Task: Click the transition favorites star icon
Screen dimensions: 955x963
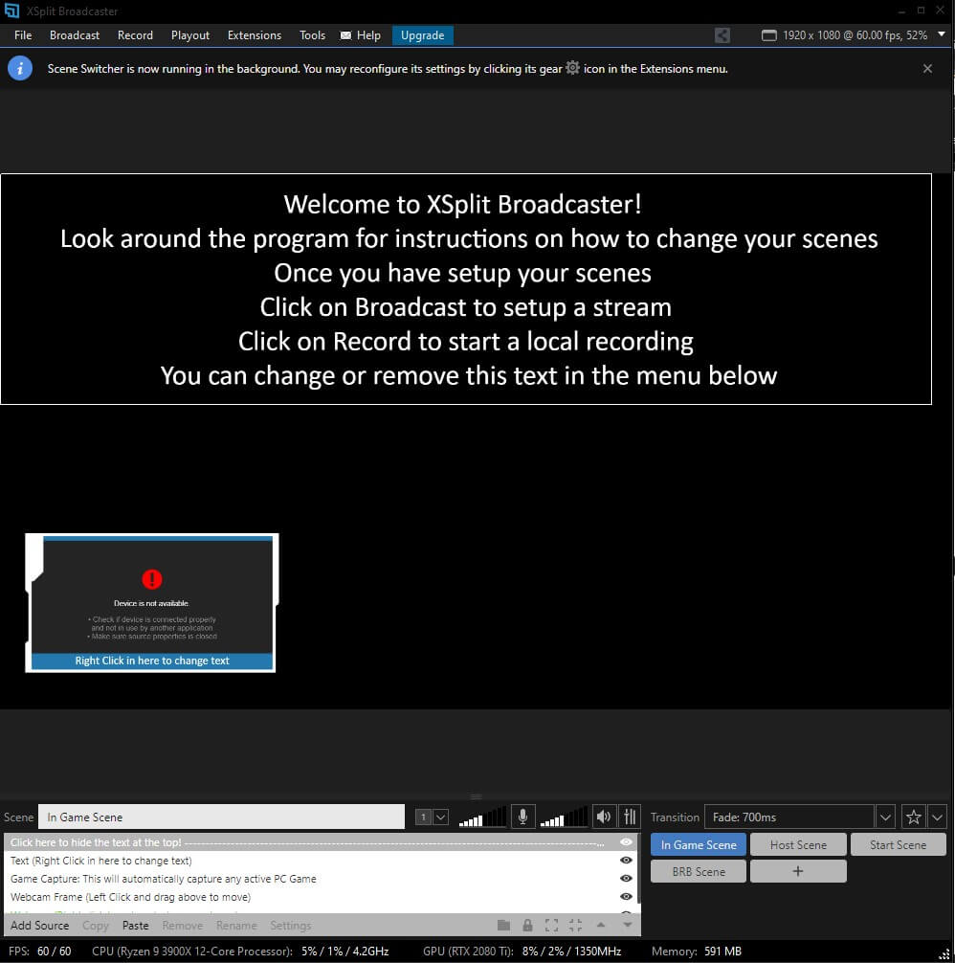Action: [x=913, y=817]
